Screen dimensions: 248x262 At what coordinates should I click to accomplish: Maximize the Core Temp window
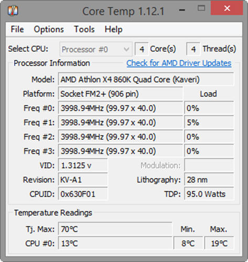[x=201, y=8]
